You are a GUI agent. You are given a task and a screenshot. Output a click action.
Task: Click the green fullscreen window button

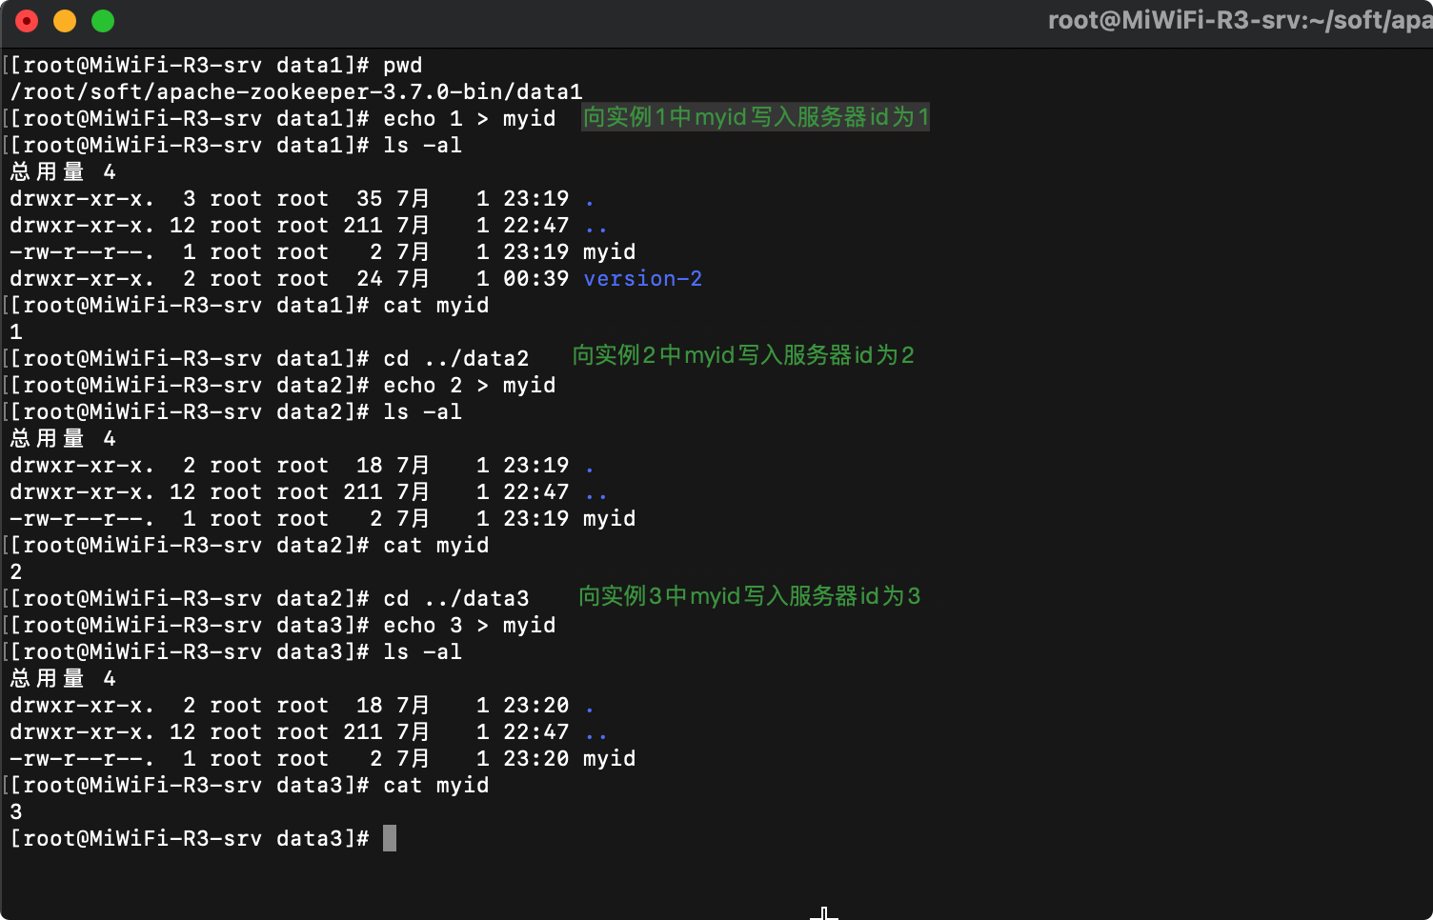103,21
